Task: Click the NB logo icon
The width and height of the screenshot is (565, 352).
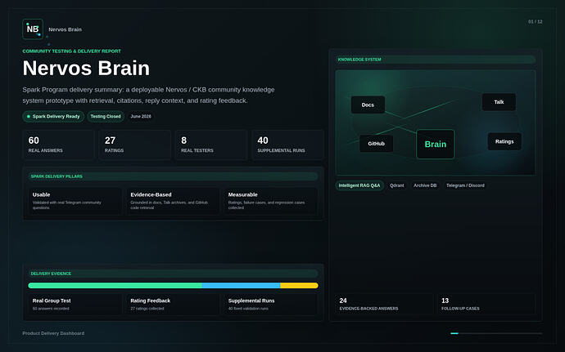Action: click(x=33, y=29)
